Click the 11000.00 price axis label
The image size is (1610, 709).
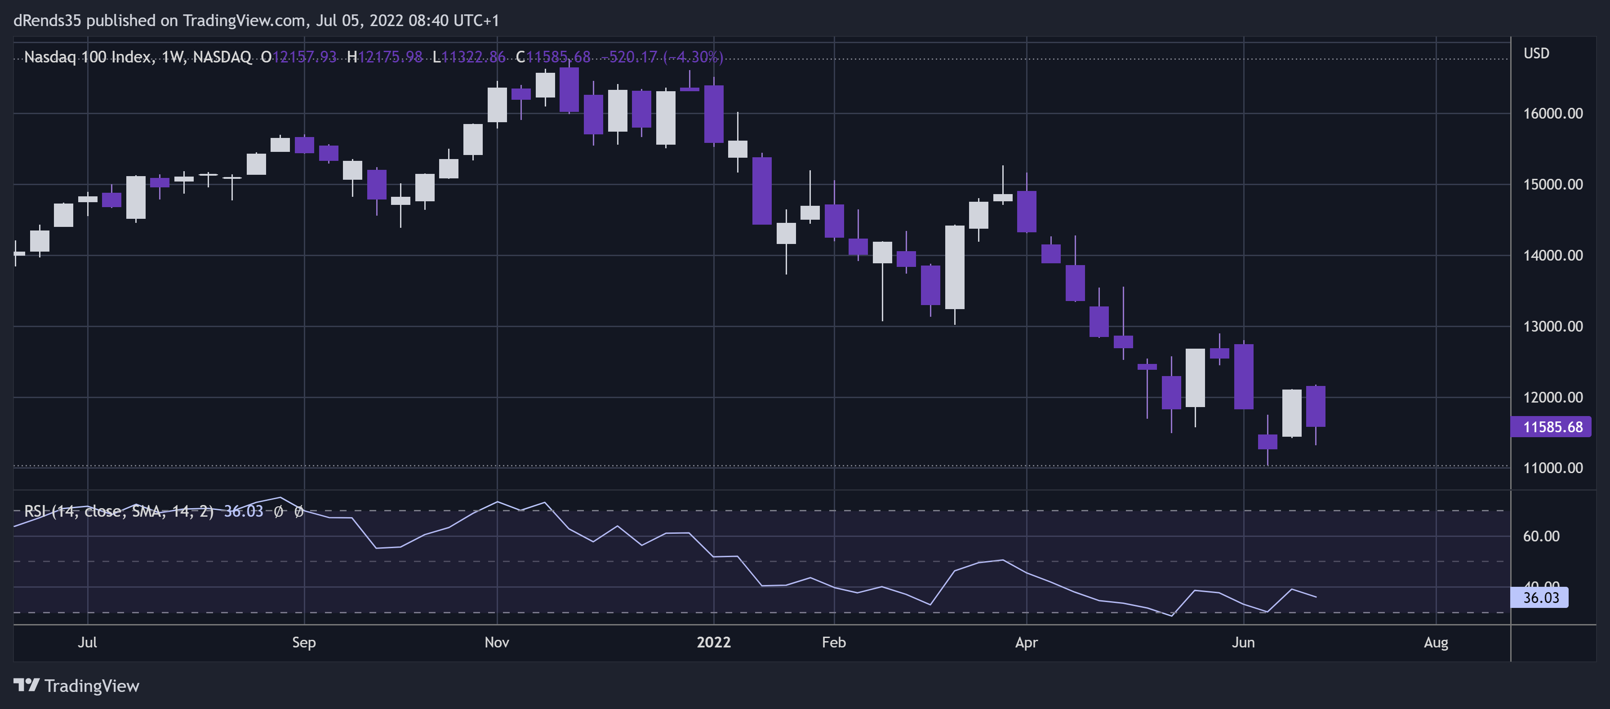coord(1552,468)
